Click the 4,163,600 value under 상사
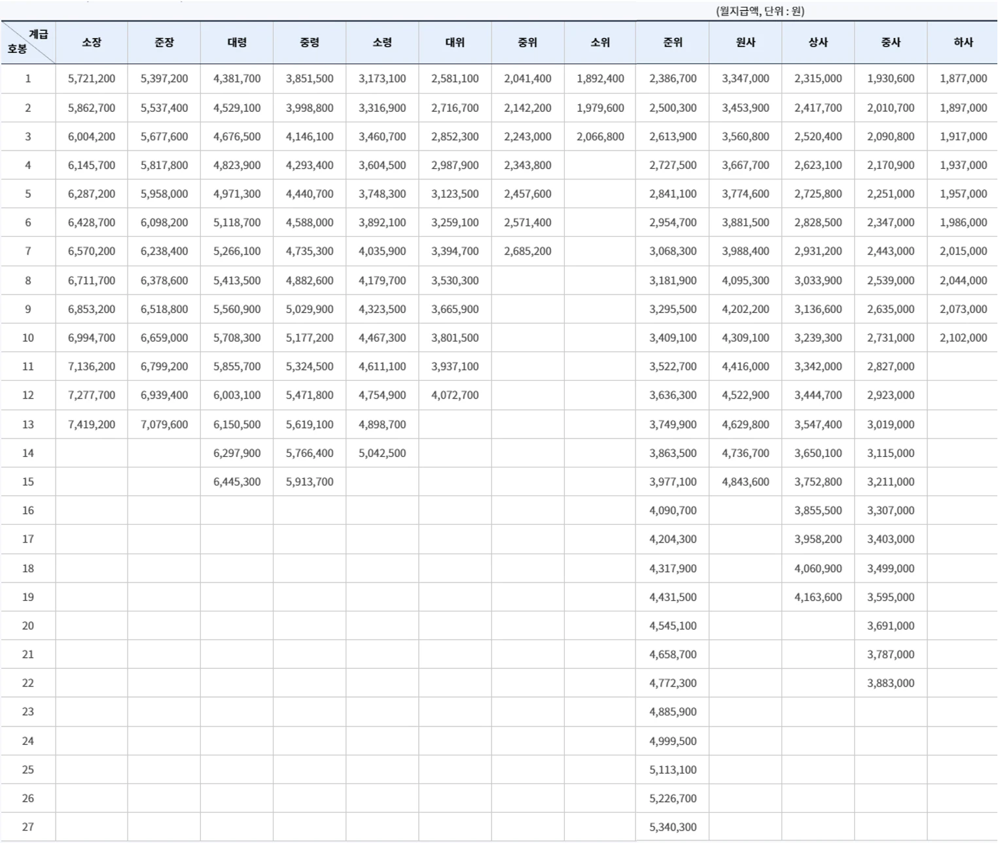 818,597
